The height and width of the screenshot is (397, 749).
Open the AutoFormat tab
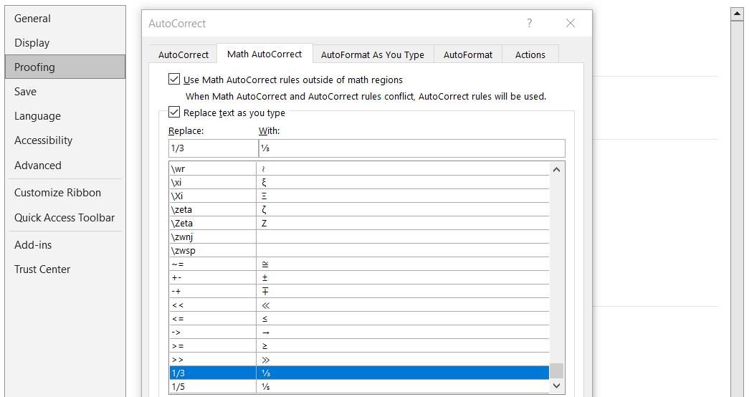click(x=467, y=54)
